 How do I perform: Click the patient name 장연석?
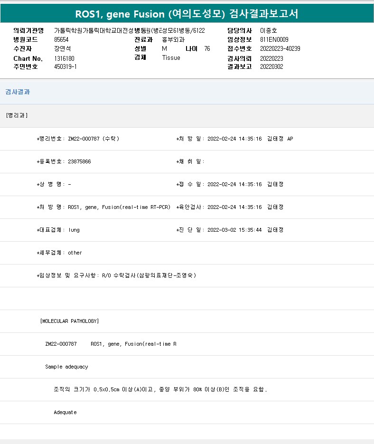pos(62,48)
